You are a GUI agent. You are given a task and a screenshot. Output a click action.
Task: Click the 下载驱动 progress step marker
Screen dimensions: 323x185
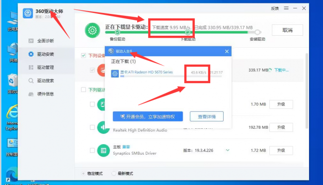coord(188,32)
